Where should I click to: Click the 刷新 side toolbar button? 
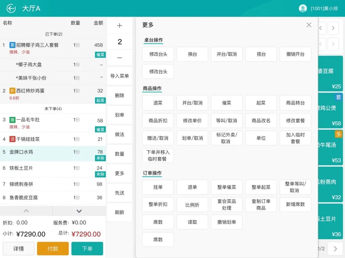click(119, 212)
